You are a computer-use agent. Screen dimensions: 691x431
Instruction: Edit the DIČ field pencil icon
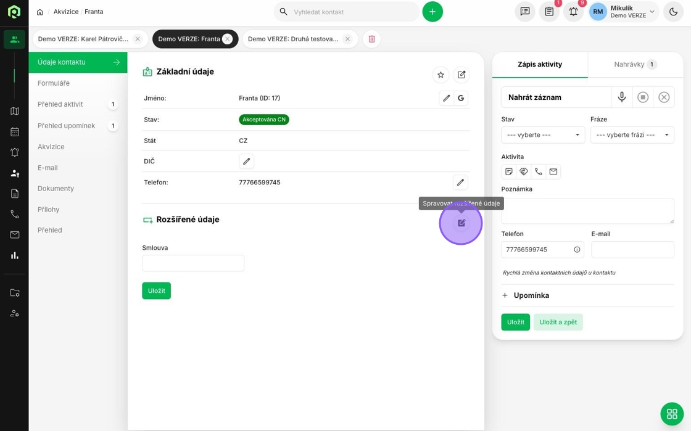(246, 162)
